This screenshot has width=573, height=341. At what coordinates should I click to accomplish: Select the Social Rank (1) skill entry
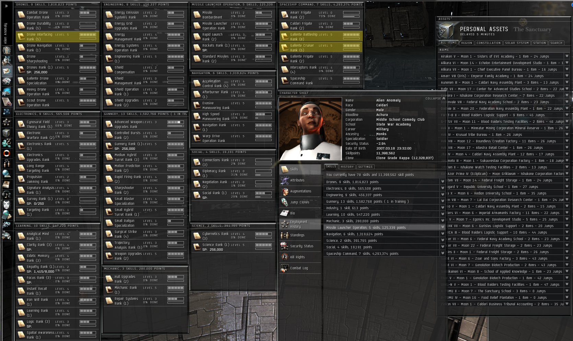[x=233, y=195]
